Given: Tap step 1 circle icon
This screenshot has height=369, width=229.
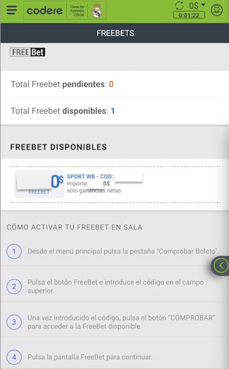Looking at the screenshot, I should coord(14,252).
